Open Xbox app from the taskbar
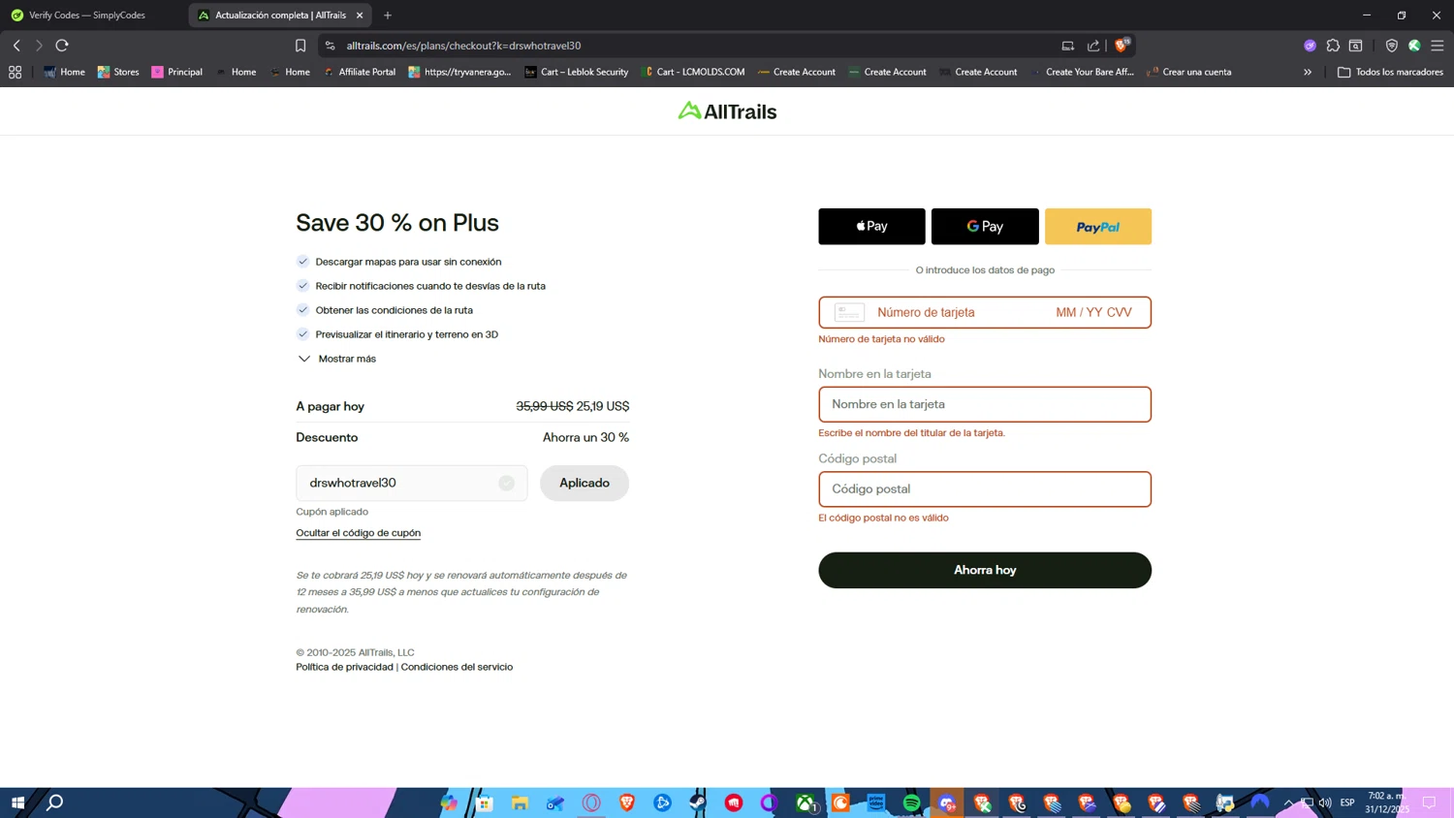The height and width of the screenshot is (818, 1454). click(x=806, y=802)
